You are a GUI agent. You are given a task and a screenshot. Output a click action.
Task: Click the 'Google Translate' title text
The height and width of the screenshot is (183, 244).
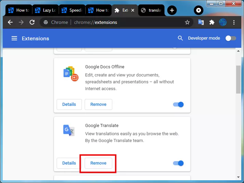[x=102, y=126]
